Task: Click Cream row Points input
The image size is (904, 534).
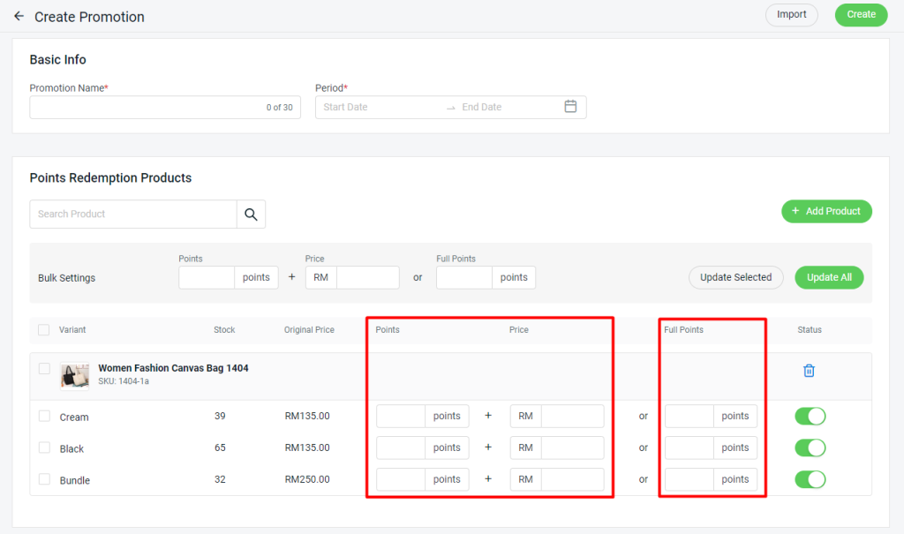Action: [x=401, y=416]
